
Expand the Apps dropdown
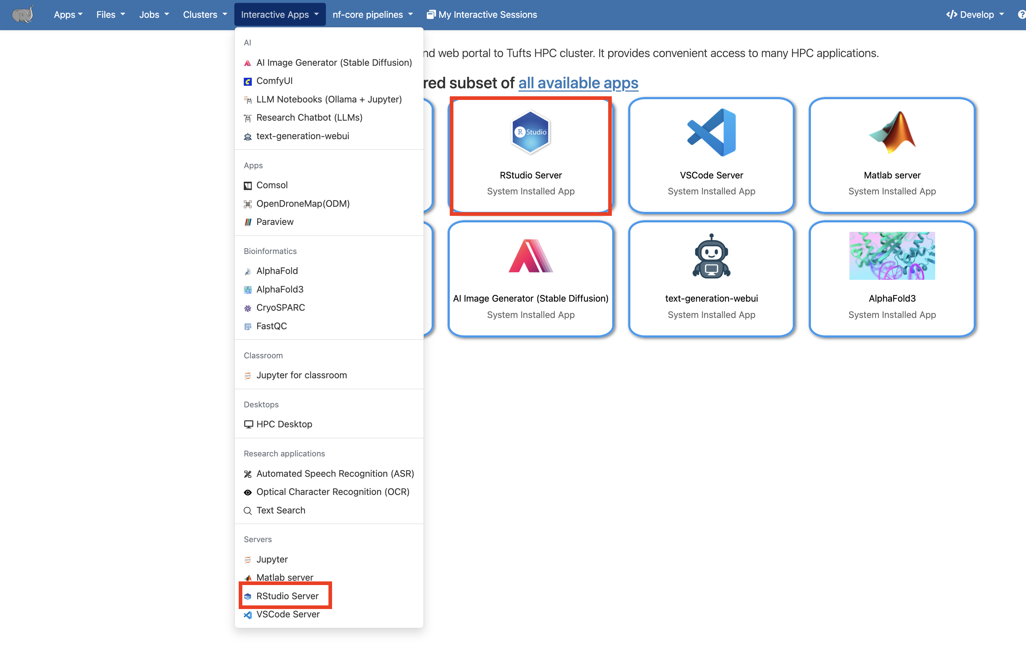point(68,14)
